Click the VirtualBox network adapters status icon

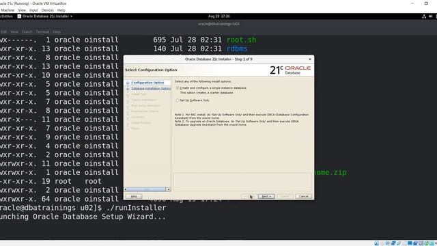393,243
